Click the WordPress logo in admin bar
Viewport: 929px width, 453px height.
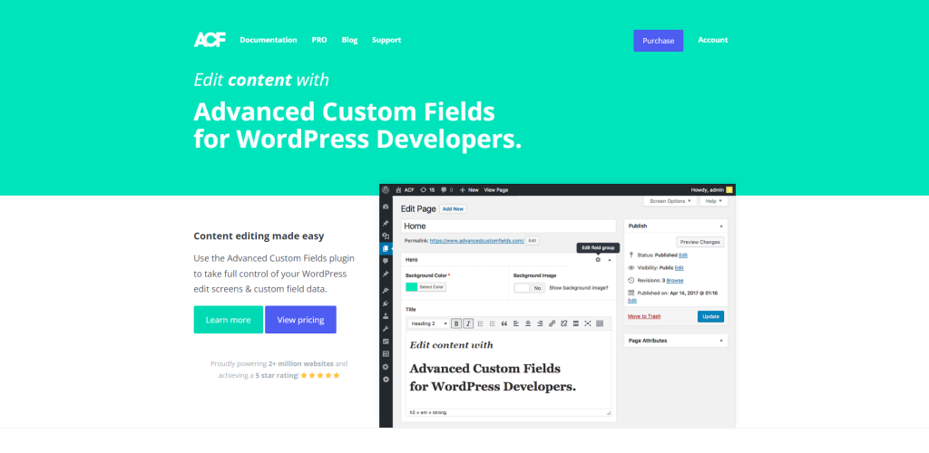[x=386, y=190]
